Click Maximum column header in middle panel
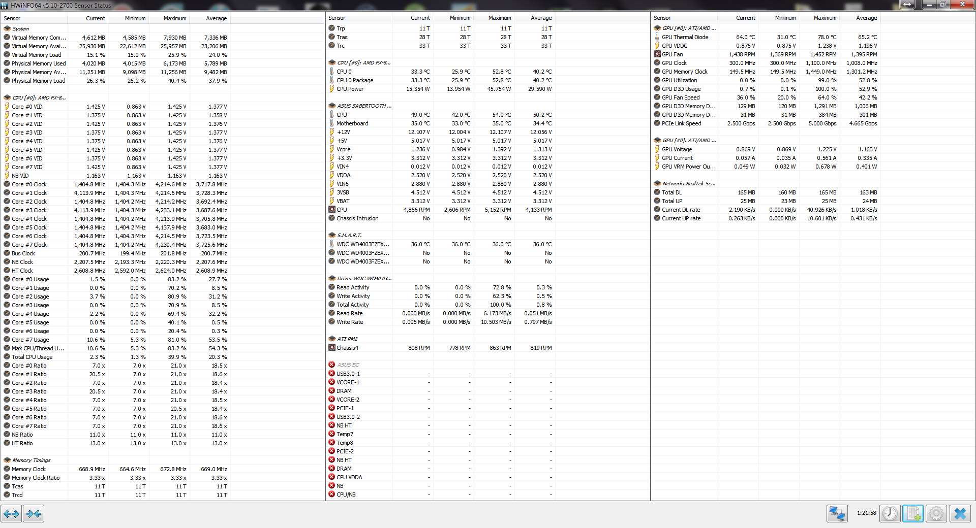Viewport: 976px width, 528px height. click(500, 18)
